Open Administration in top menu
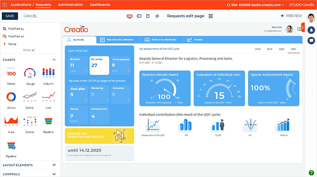 pos(71,5)
